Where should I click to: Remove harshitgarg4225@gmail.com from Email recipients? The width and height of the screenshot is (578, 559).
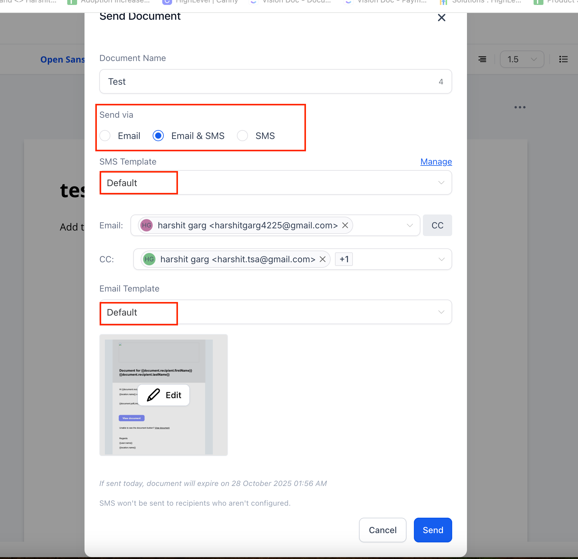tap(345, 225)
